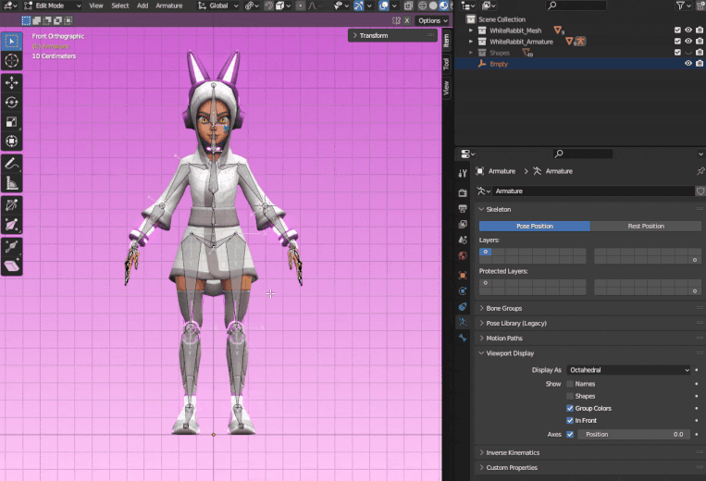Viewport: 706px width, 481px height.
Task: Choose the Scale tool
Action: [x=11, y=121]
